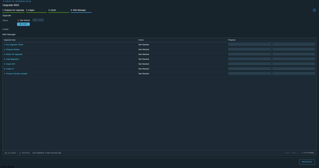The height and width of the screenshot is (168, 319).
Task: Click Product Version Update progress bar
Action: (271, 73)
